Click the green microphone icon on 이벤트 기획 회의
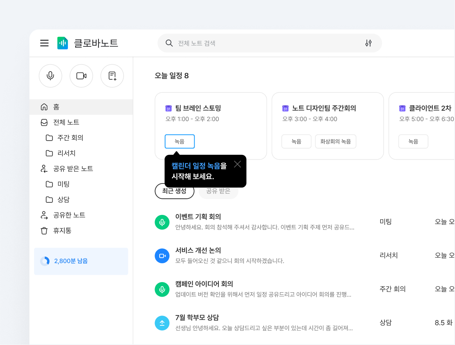This screenshot has width=455, height=345. click(162, 221)
